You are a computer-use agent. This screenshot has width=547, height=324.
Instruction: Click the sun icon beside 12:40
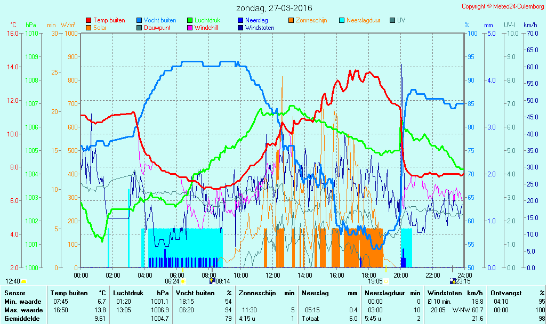(x=23, y=281)
